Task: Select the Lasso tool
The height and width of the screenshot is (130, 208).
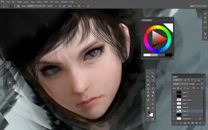Action: point(148,77)
